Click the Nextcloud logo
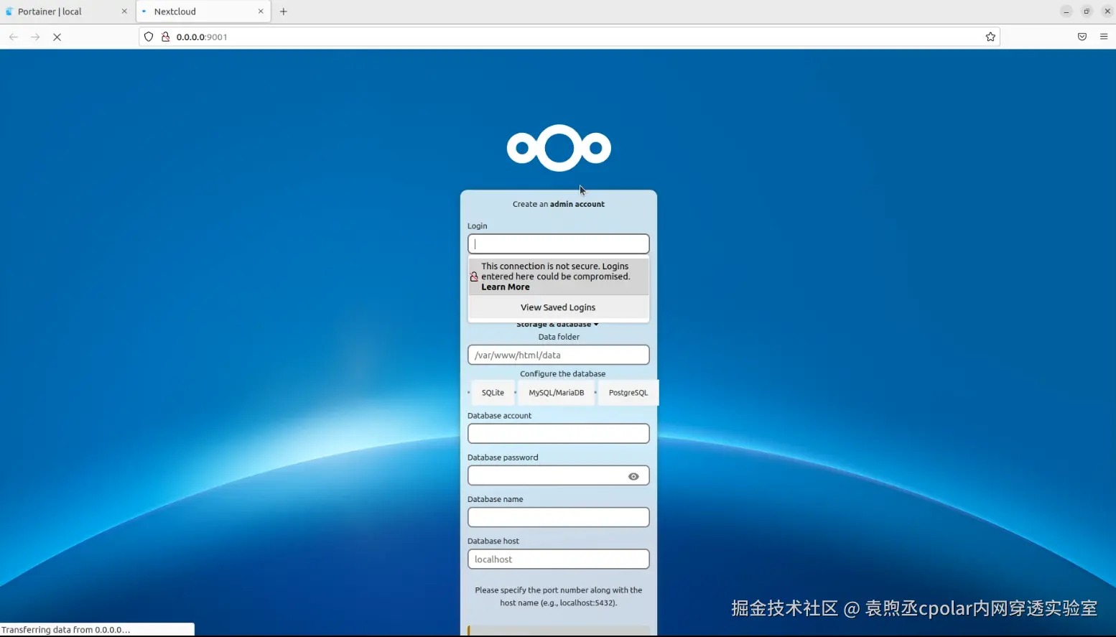The width and height of the screenshot is (1116, 637). 559,148
